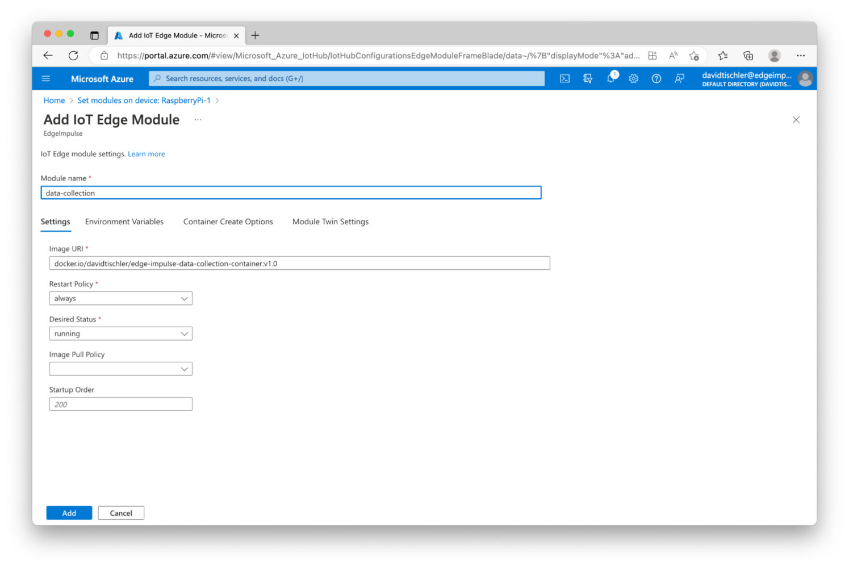Image resolution: width=849 pixels, height=568 pixels.
Task: Click the browser back arrow
Action: [48, 55]
